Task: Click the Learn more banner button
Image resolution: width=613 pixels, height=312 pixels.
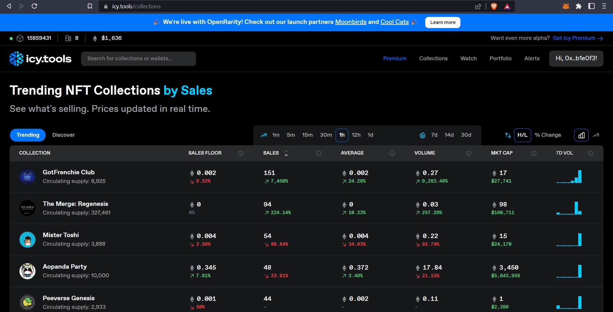Action: tap(443, 22)
